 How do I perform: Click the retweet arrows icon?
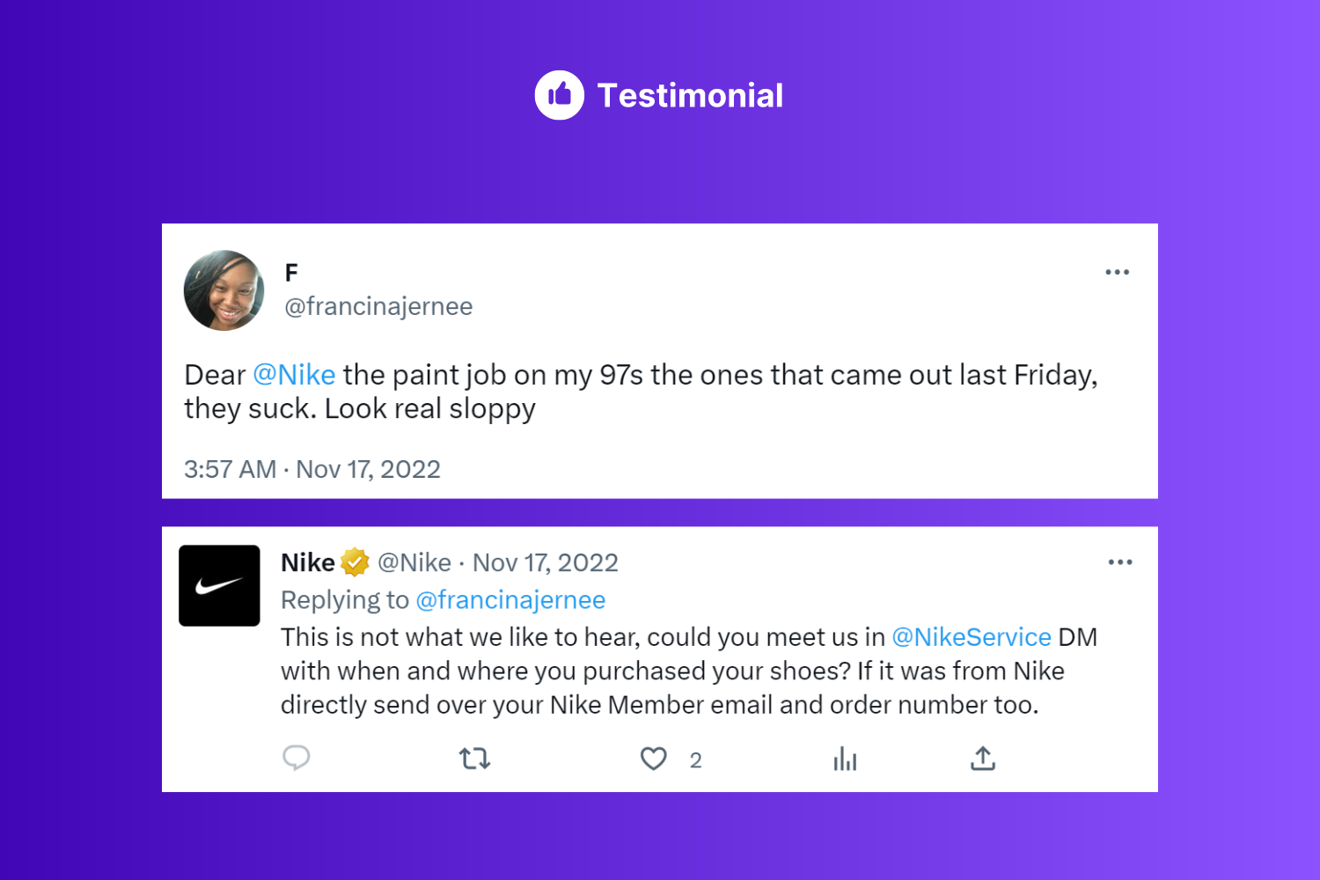[474, 759]
